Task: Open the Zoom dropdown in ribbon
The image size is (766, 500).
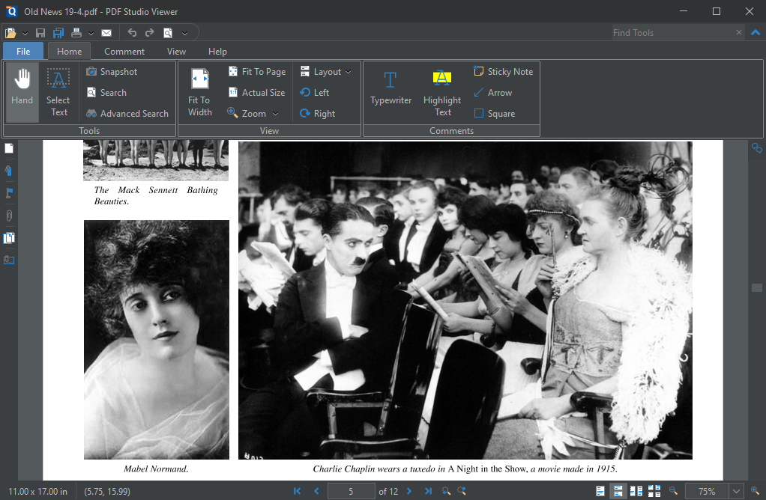Action: point(253,114)
